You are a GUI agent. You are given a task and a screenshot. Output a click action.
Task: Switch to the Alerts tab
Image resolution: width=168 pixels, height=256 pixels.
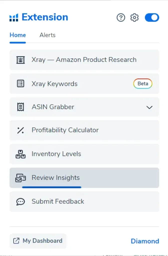(47, 35)
